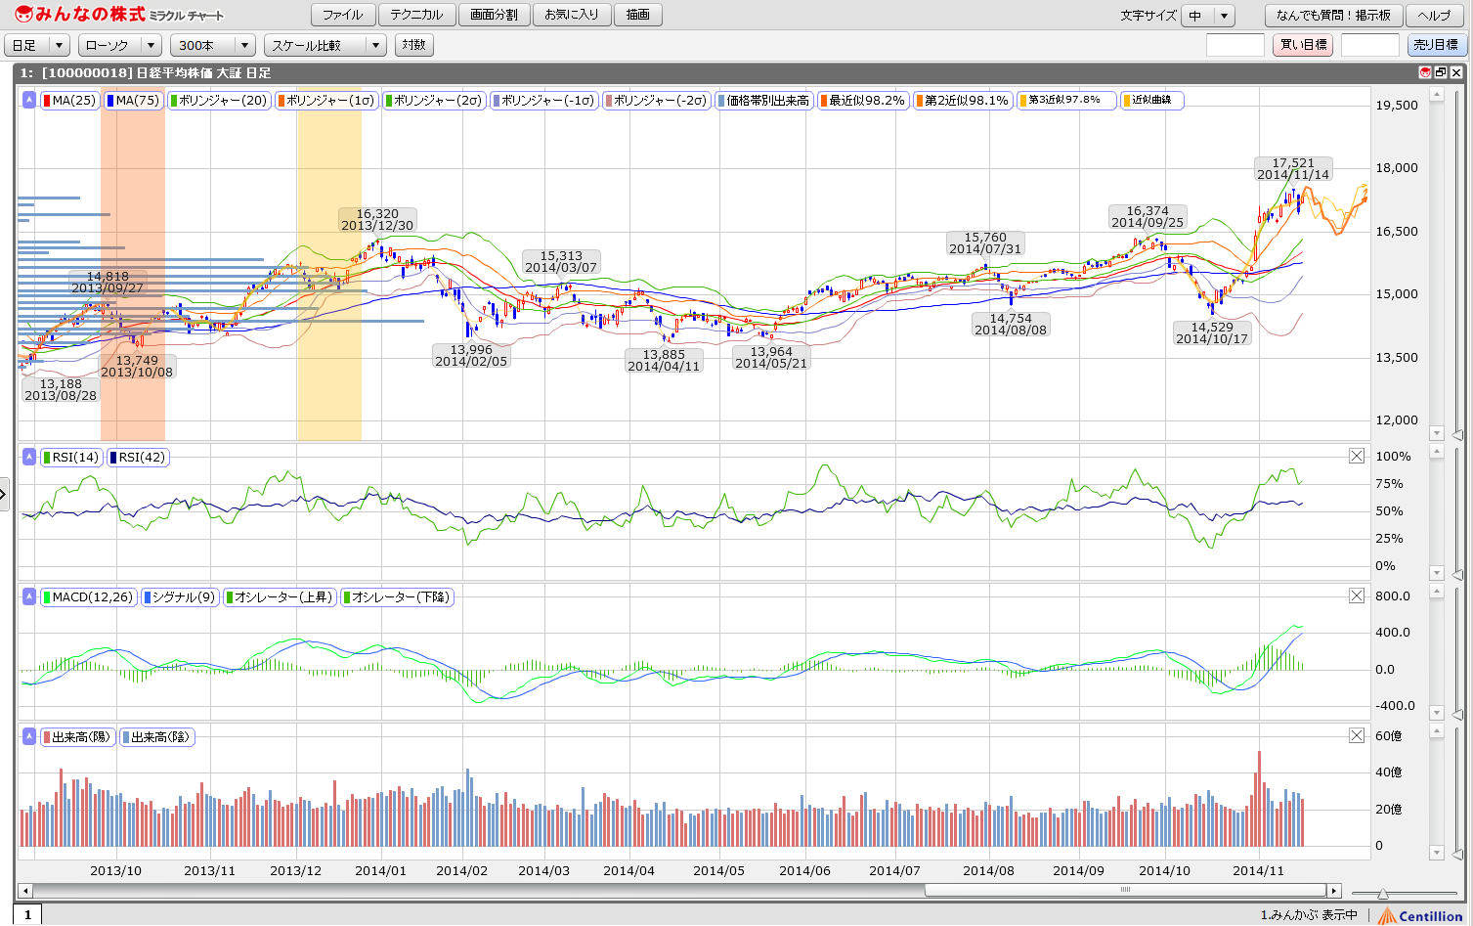Click the sell target price input field
This screenshot has height=926, width=1473.
point(1370,45)
